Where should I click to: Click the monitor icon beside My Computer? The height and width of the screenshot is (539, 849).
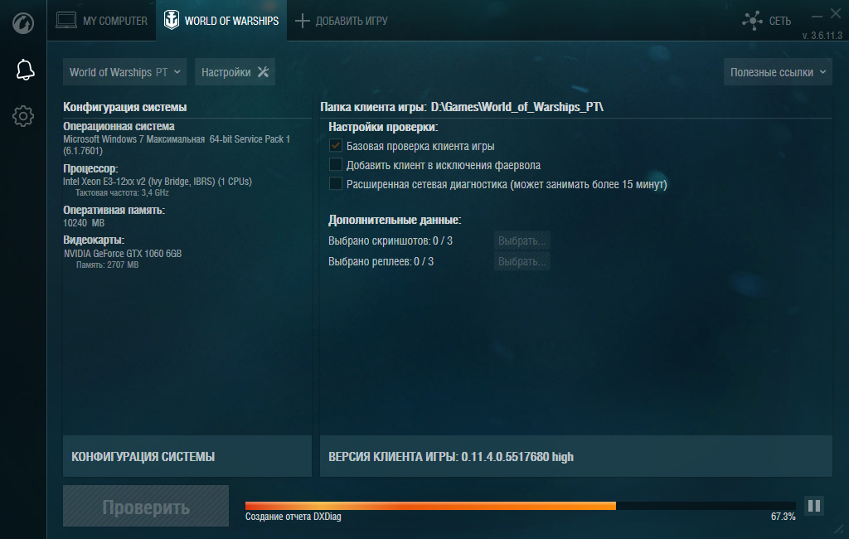click(x=66, y=21)
